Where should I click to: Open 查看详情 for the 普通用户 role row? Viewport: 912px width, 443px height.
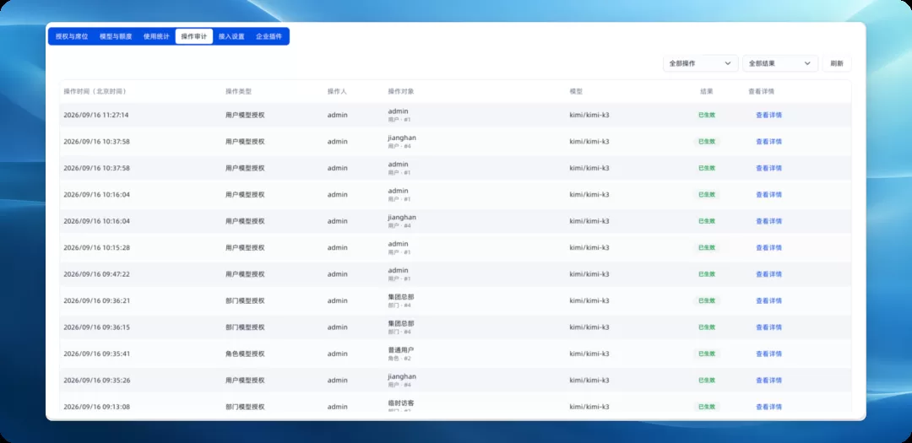click(768, 354)
